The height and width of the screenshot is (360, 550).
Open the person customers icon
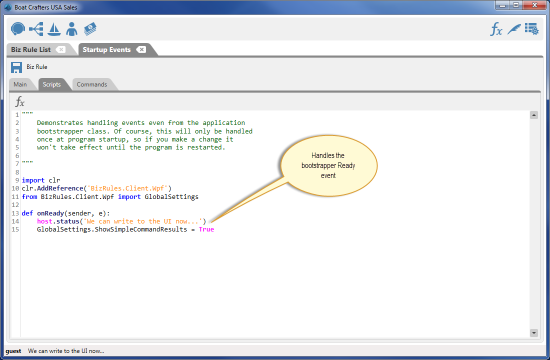[72, 29]
